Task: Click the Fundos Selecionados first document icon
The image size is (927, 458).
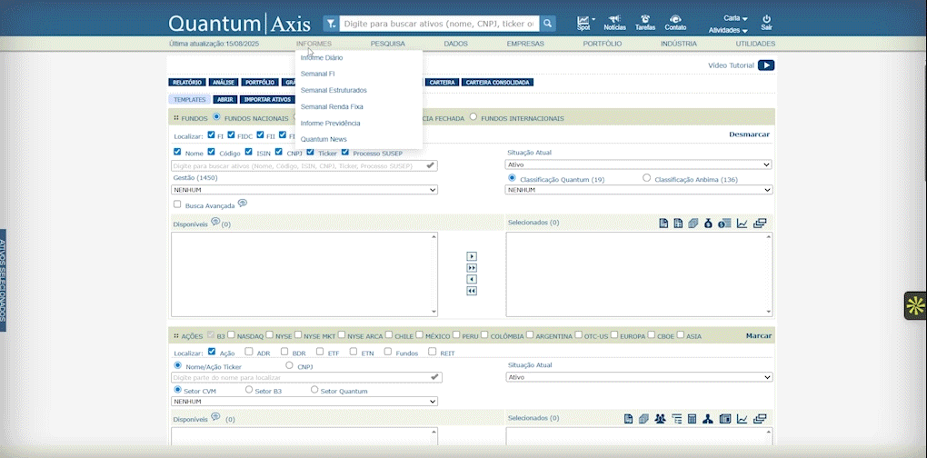Action: click(x=663, y=224)
